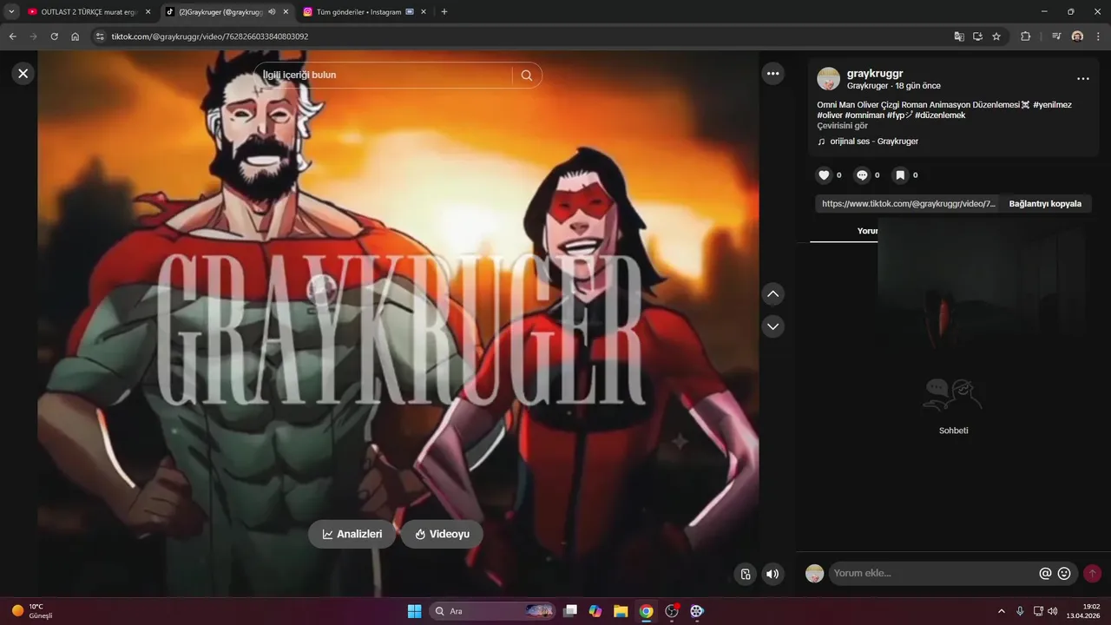Open the media control icon in Chrome toolbar
The width and height of the screenshot is (1111, 625).
(1056, 36)
